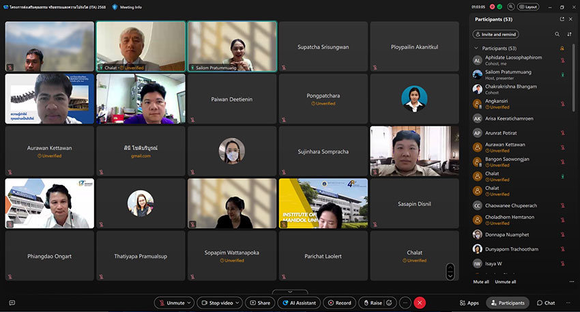Unmute your microphone
The width and height of the screenshot is (580, 312).
pos(171,302)
